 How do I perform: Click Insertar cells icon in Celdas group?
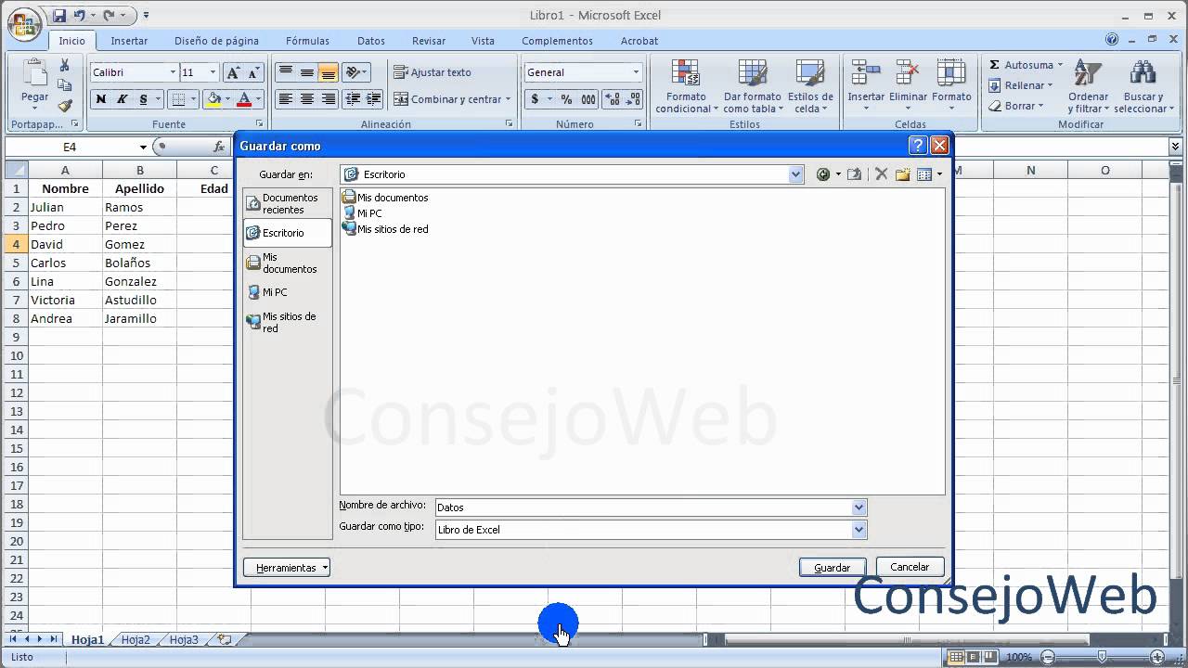[866, 73]
